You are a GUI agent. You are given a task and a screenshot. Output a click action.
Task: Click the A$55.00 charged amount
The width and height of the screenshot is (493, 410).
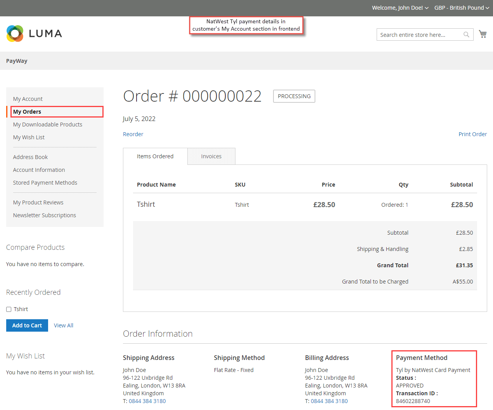pos(463,282)
